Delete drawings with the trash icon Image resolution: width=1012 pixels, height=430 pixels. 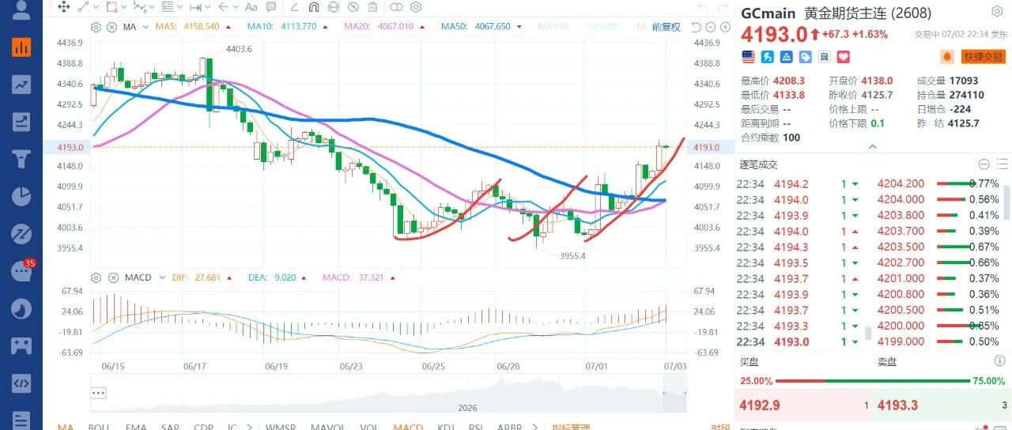pyautogui.click(x=373, y=7)
